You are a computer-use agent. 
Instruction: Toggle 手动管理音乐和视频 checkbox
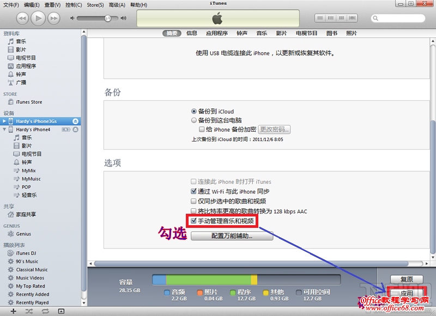point(193,221)
